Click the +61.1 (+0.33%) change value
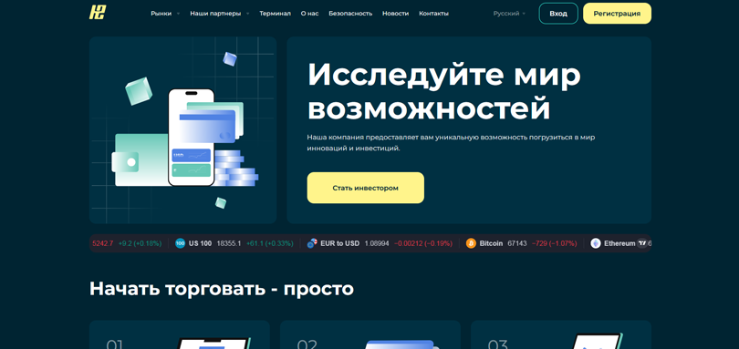739x349 pixels. (269, 243)
